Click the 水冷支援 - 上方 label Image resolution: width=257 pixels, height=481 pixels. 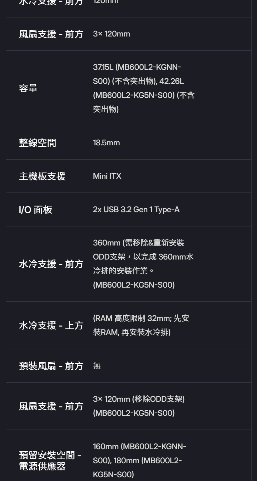51,325
